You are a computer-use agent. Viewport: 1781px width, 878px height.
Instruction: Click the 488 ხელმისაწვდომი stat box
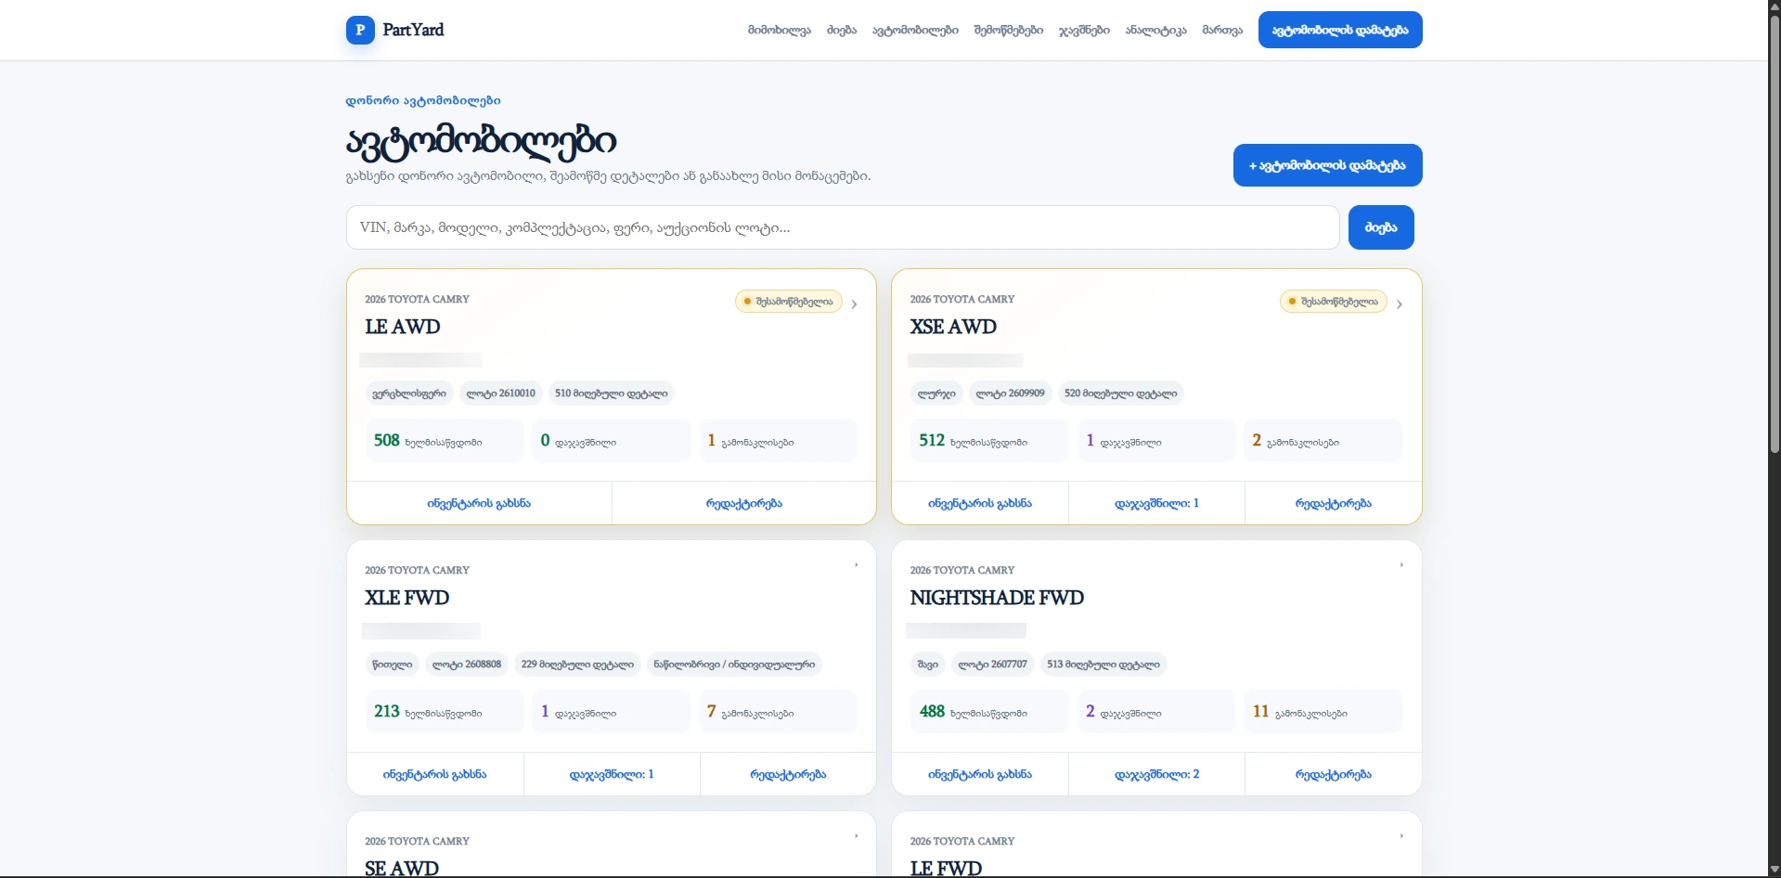pos(989,711)
